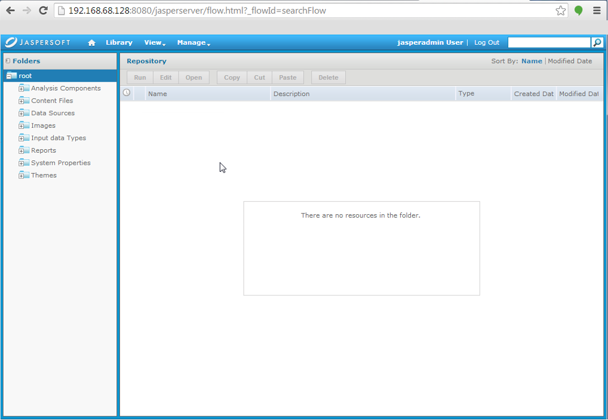
Task: Open the Chrome hamburger menu
Action: tap(597, 11)
